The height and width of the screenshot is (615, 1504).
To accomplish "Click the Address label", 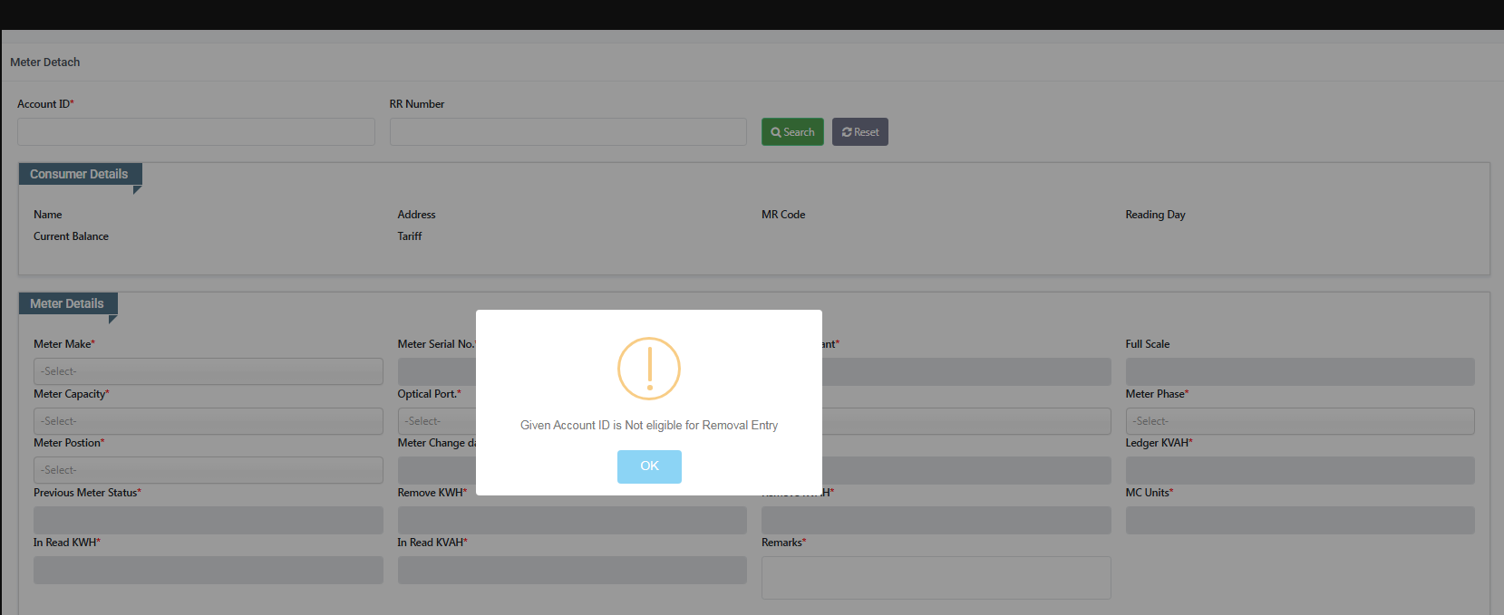I will pos(416,215).
